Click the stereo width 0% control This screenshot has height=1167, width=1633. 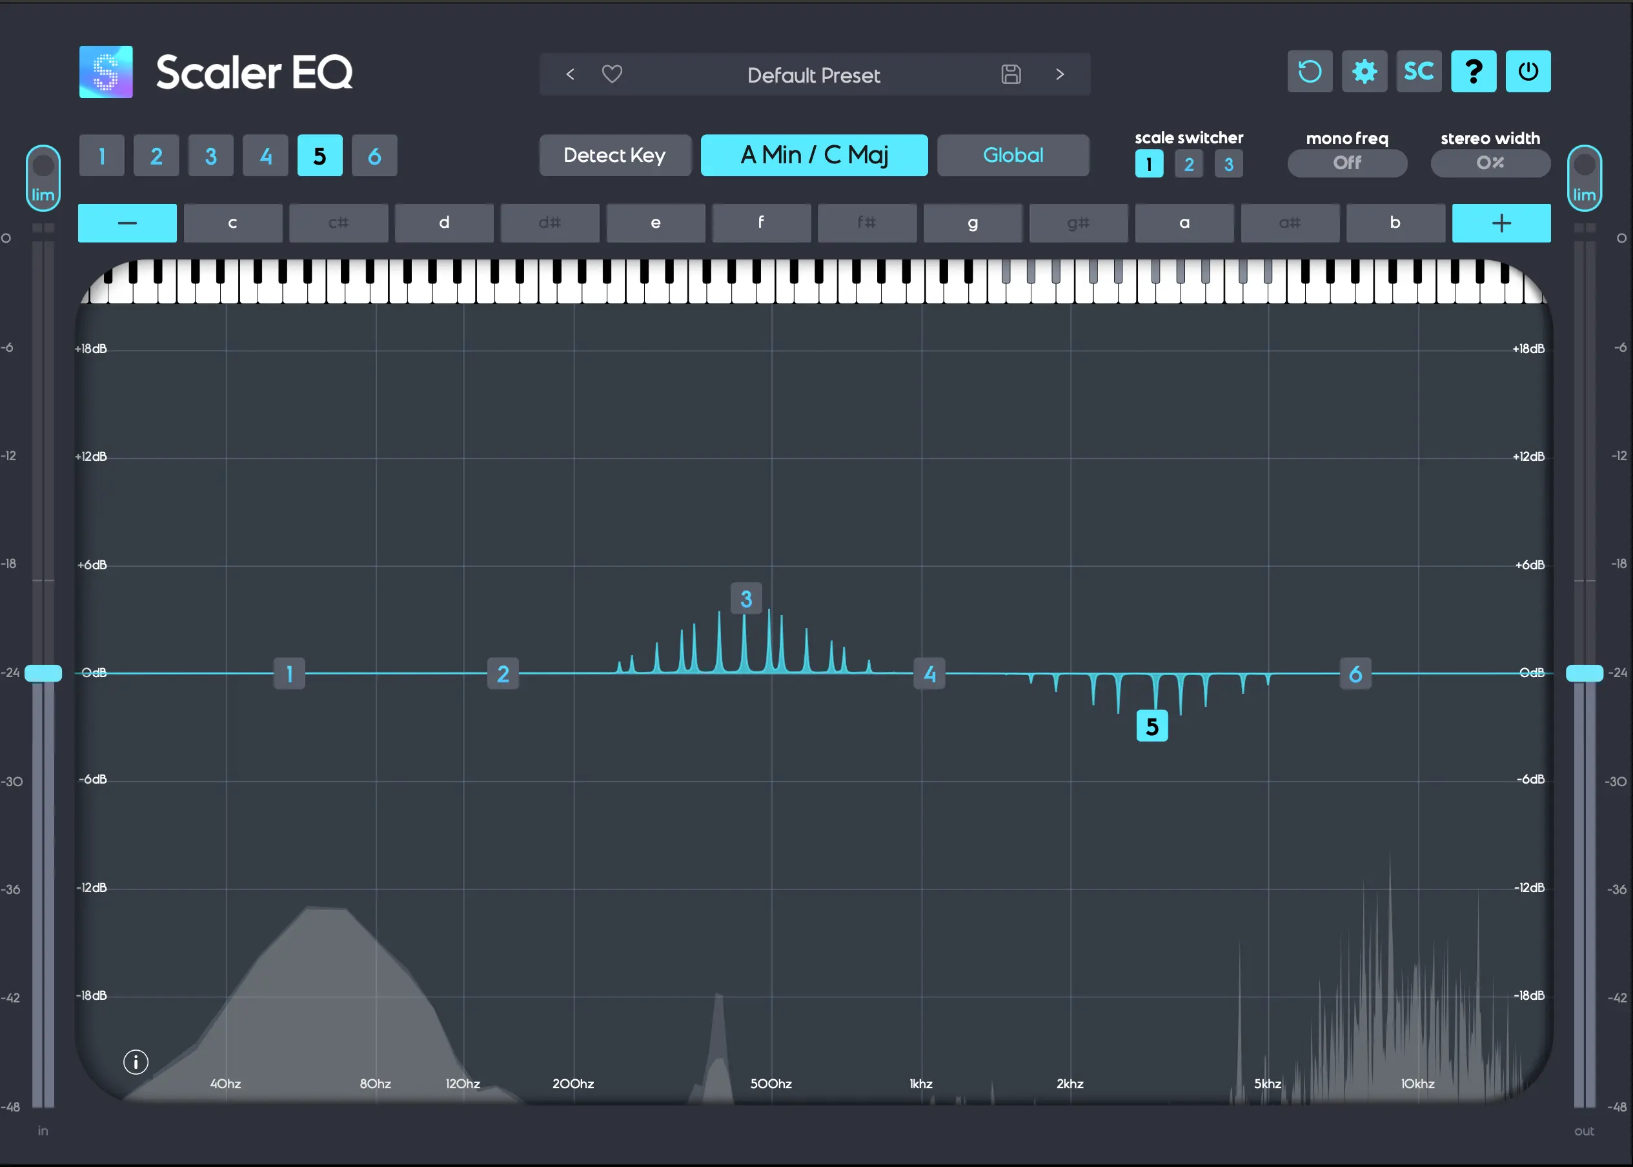[1489, 163]
